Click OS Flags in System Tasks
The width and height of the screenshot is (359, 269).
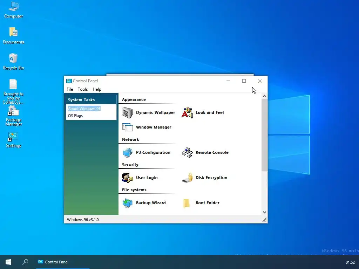point(75,116)
